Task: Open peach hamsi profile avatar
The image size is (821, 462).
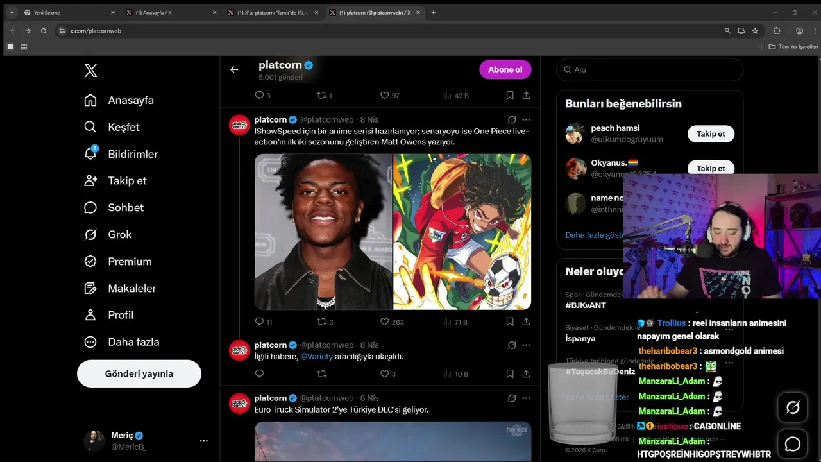Action: tap(575, 133)
